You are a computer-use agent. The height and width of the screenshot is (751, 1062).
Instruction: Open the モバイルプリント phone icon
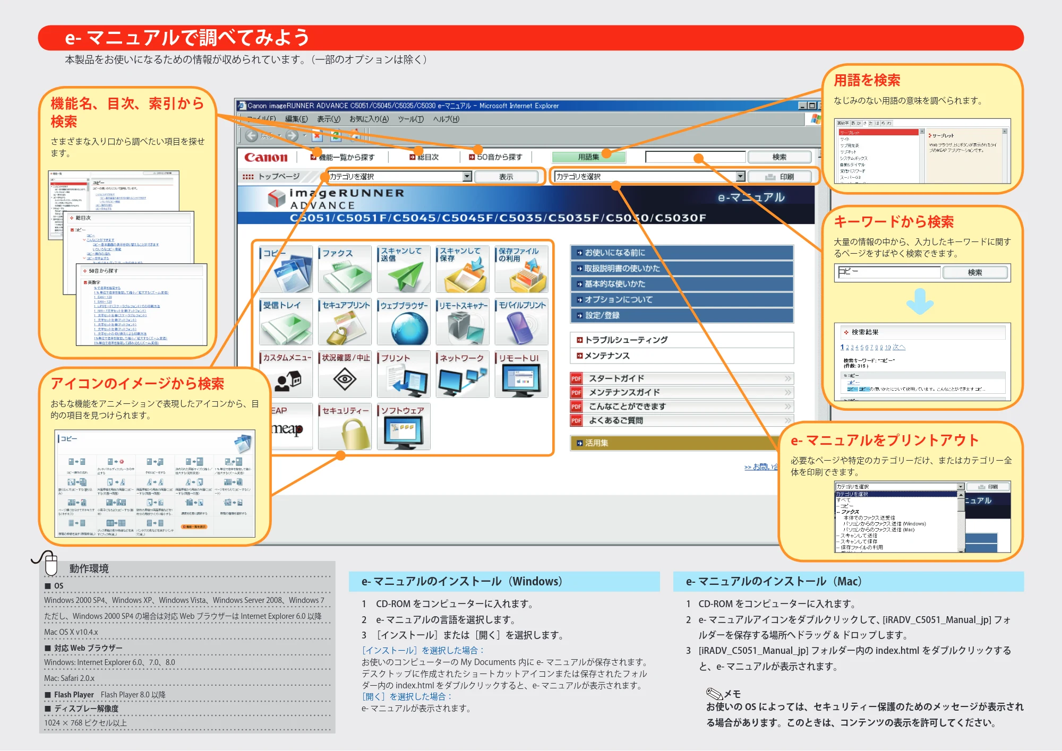click(x=521, y=322)
